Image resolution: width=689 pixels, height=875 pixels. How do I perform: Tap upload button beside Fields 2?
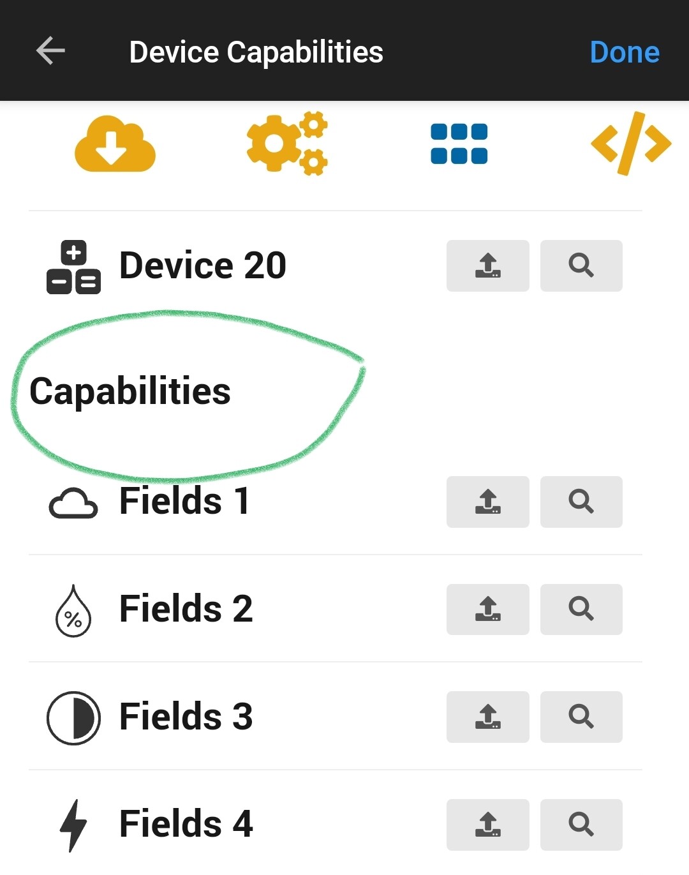[x=487, y=609]
